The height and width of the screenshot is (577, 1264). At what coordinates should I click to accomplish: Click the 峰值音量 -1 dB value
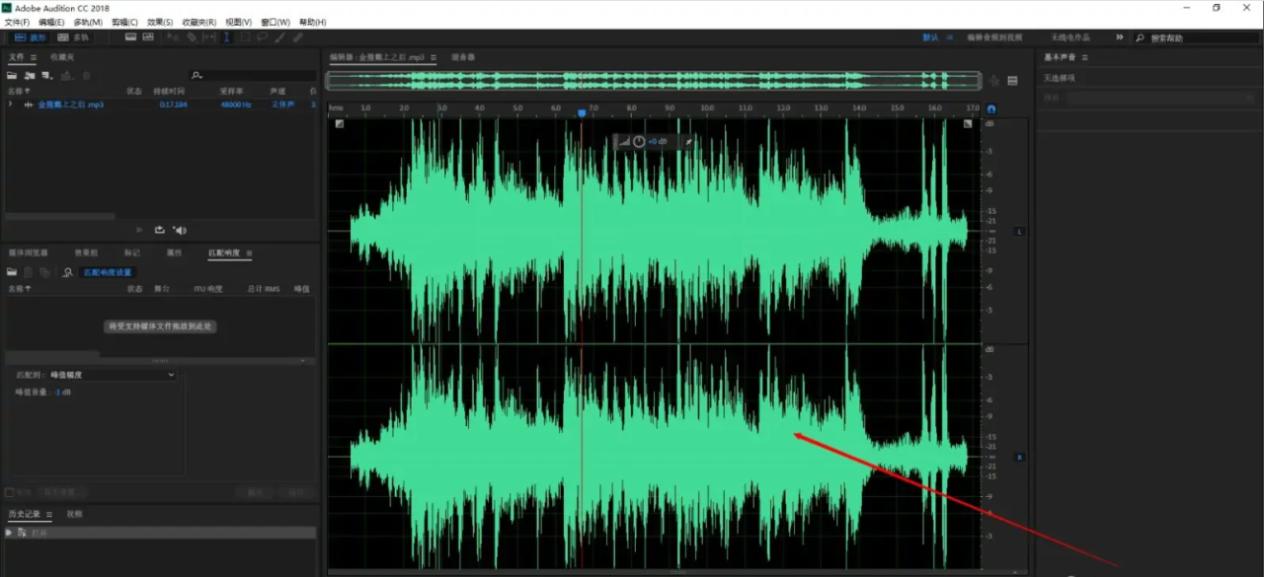click(x=63, y=393)
